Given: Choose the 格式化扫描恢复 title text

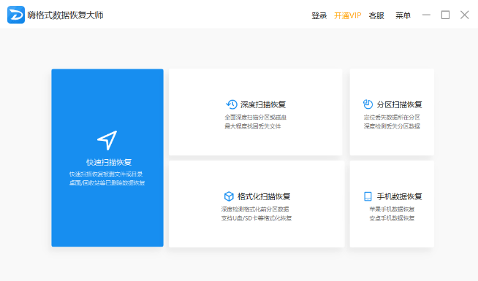Looking at the screenshot, I should click(x=264, y=196).
